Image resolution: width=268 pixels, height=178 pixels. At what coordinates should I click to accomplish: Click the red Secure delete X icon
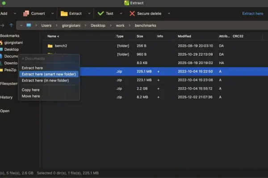pyautogui.click(x=132, y=13)
